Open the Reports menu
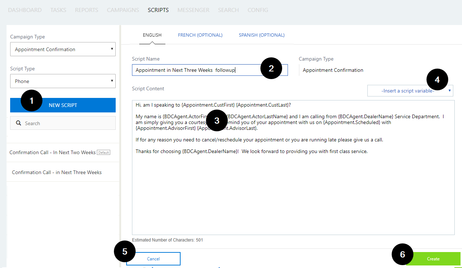This screenshot has height=268, width=462. [x=86, y=10]
